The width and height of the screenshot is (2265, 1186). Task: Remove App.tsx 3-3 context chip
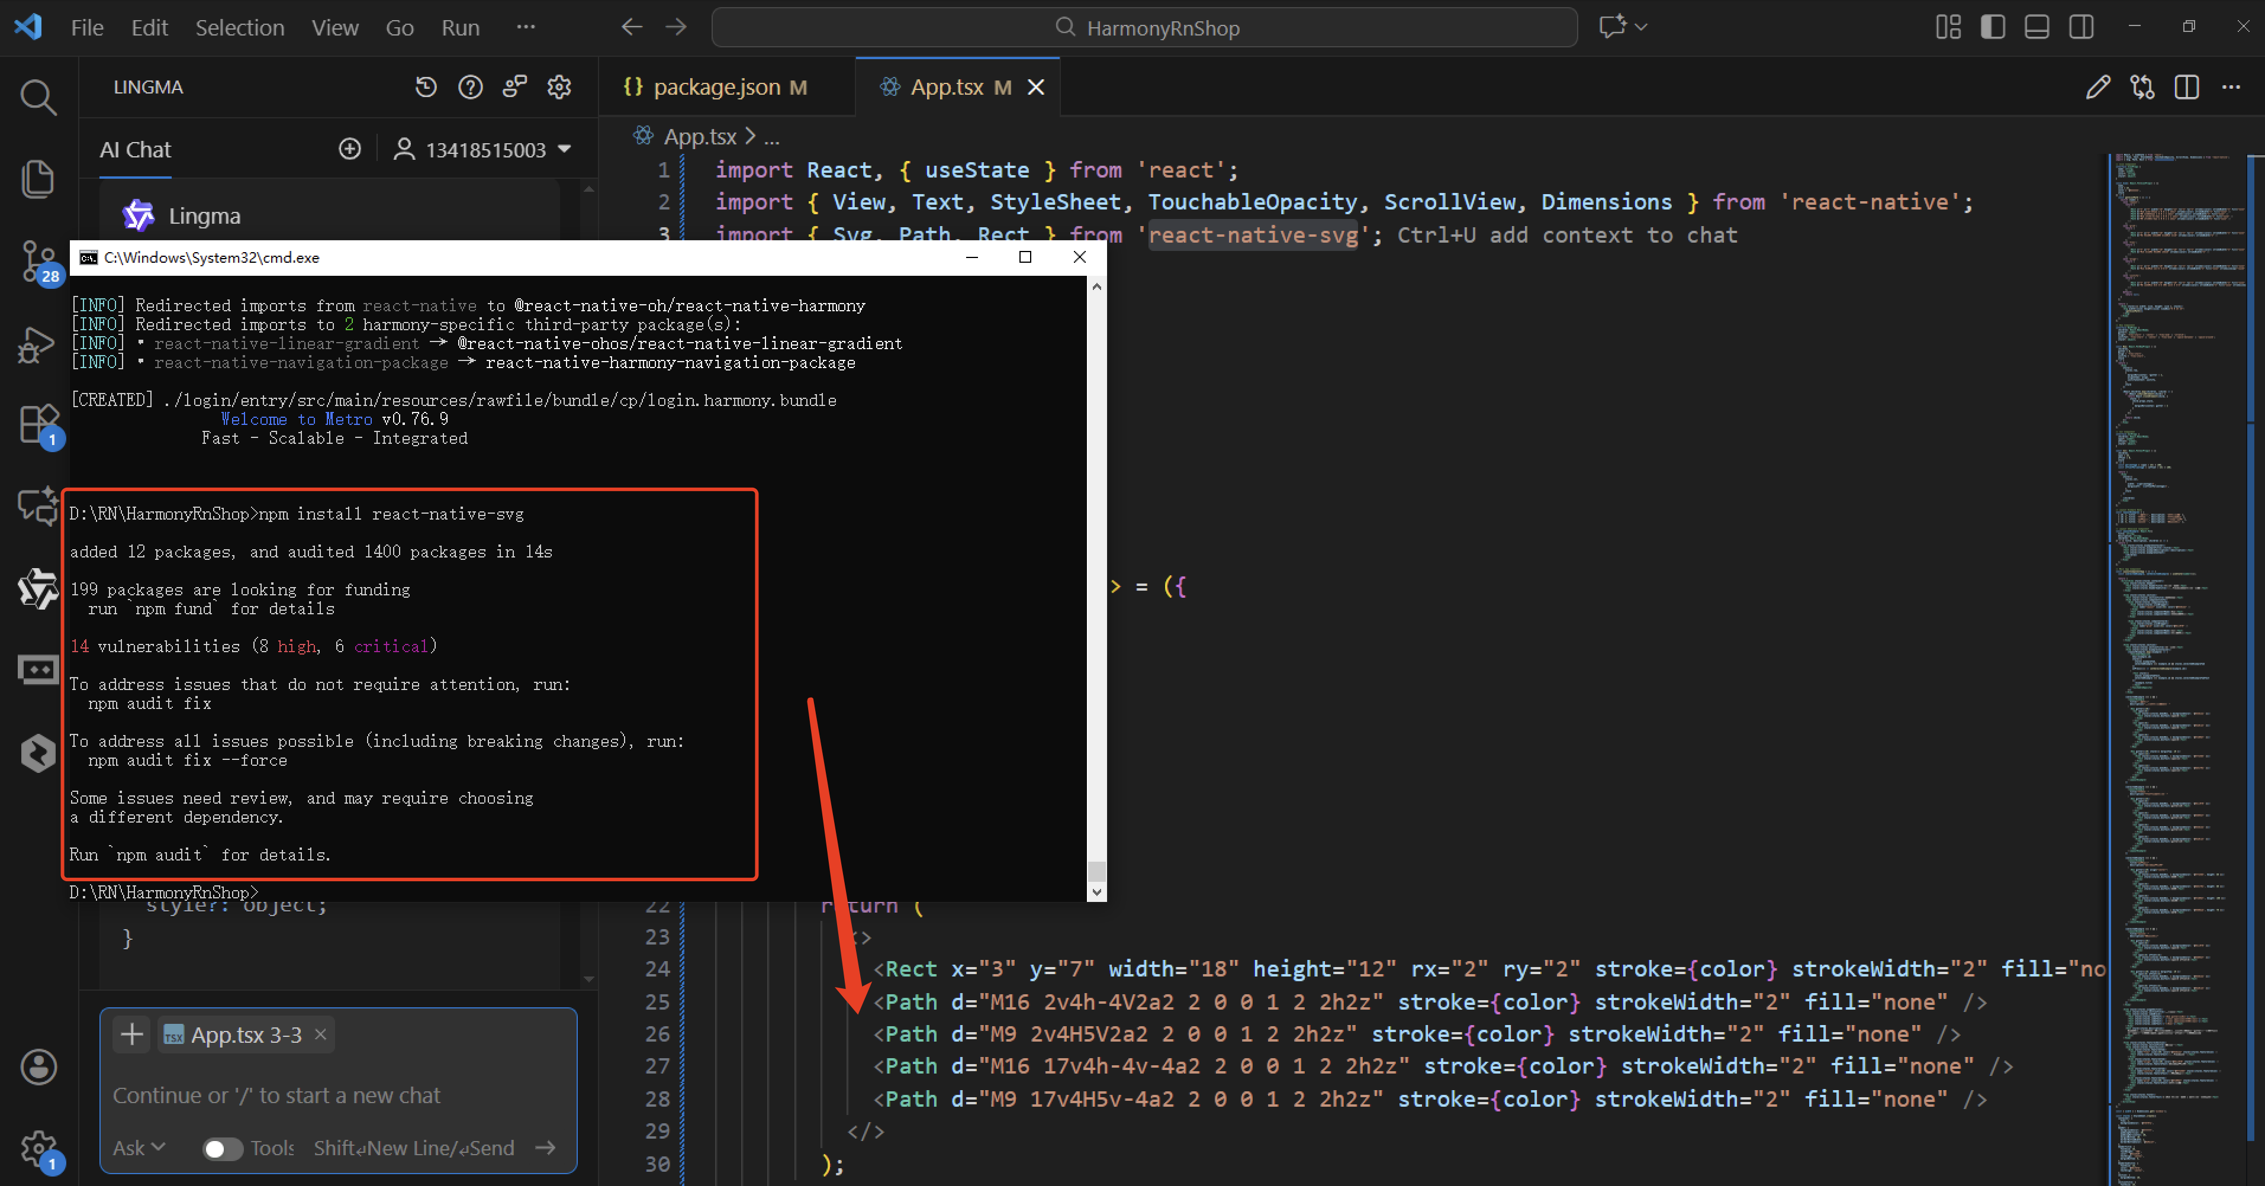pos(321,1034)
